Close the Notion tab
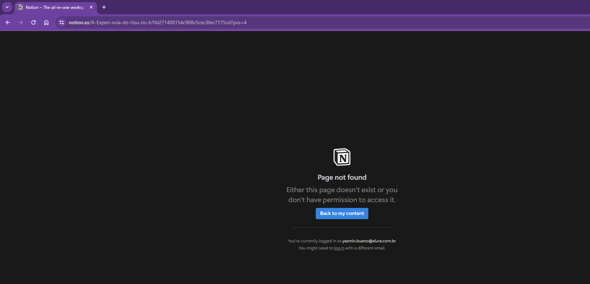The width and height of the screenshot is (590, 284). click(91, 7)
